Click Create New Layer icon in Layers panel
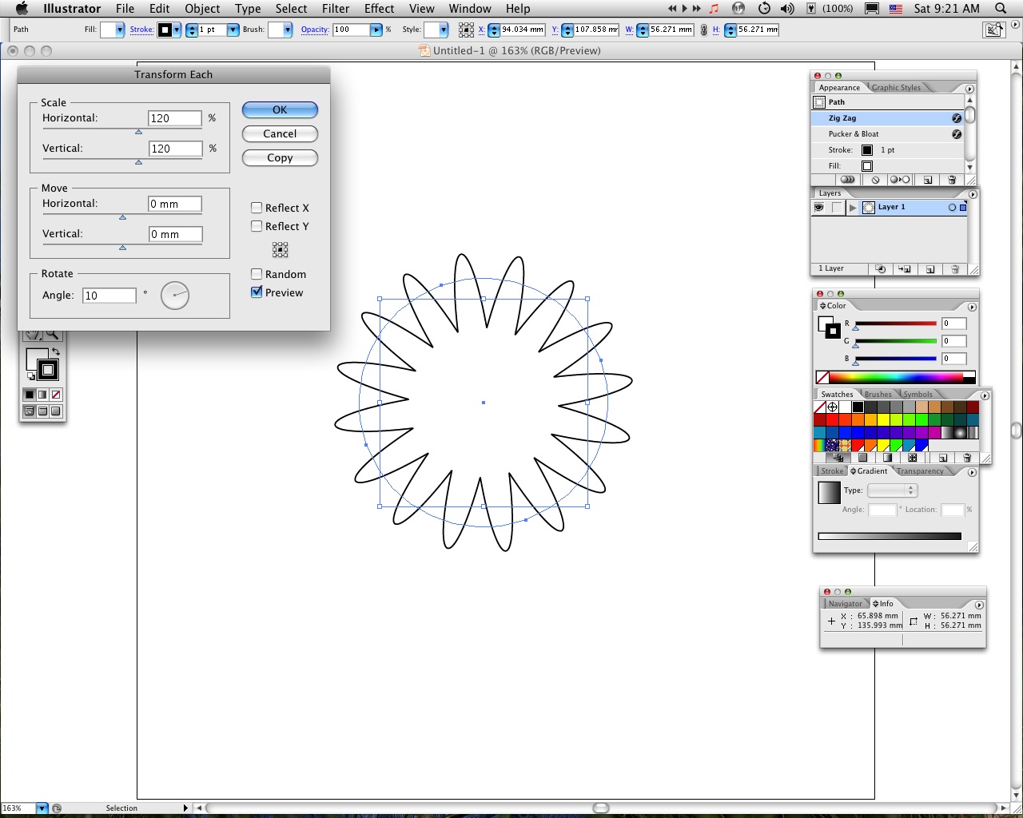1023x818 pixels. pyautogui.click(x=930, y=269)
